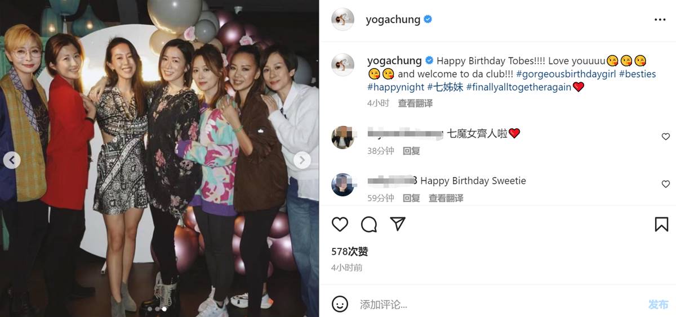This screenshot has height=317, width=676.
Task: Like the 七魔女齊人啦 comment
Action: tap(665, 137)
